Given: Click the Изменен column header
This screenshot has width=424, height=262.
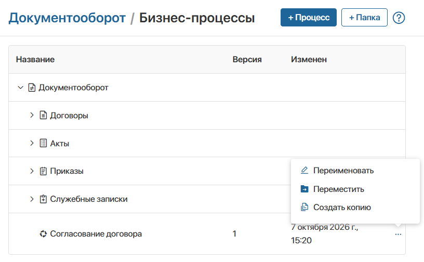Looking at the screenshot, I should click(x=309, y=60).
